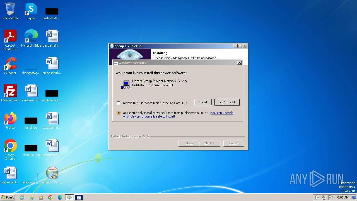
Task: Switch to Windows Security taskbar button
Action: (79, 197)
